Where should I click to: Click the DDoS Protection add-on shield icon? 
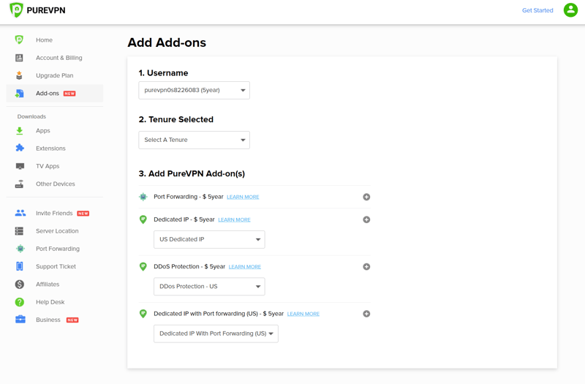point(143,266)
